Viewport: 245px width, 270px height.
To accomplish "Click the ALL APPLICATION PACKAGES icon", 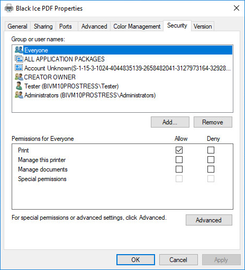I will [19, 59].
